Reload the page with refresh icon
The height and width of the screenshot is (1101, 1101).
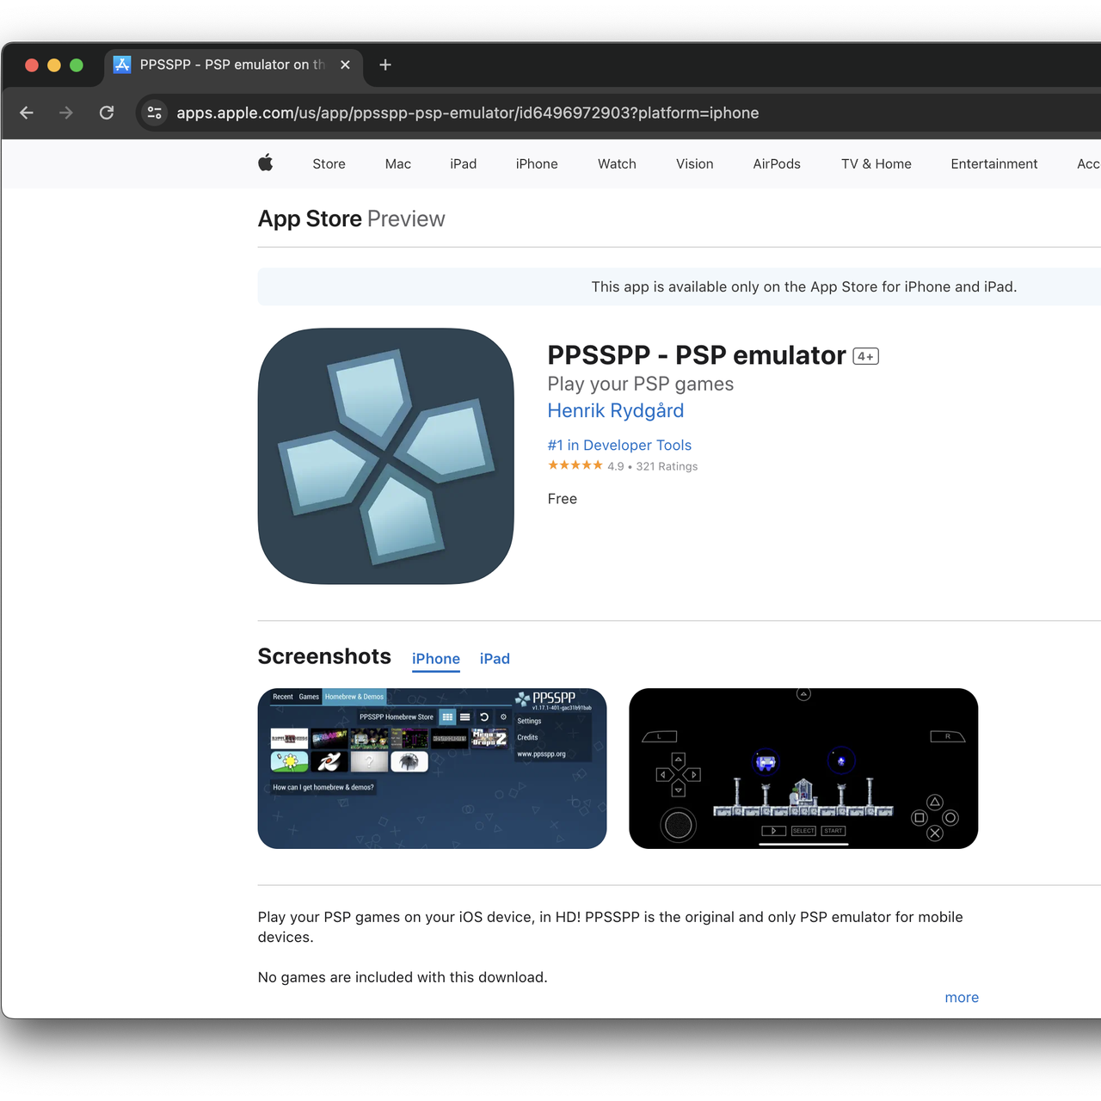click(107, 113)
